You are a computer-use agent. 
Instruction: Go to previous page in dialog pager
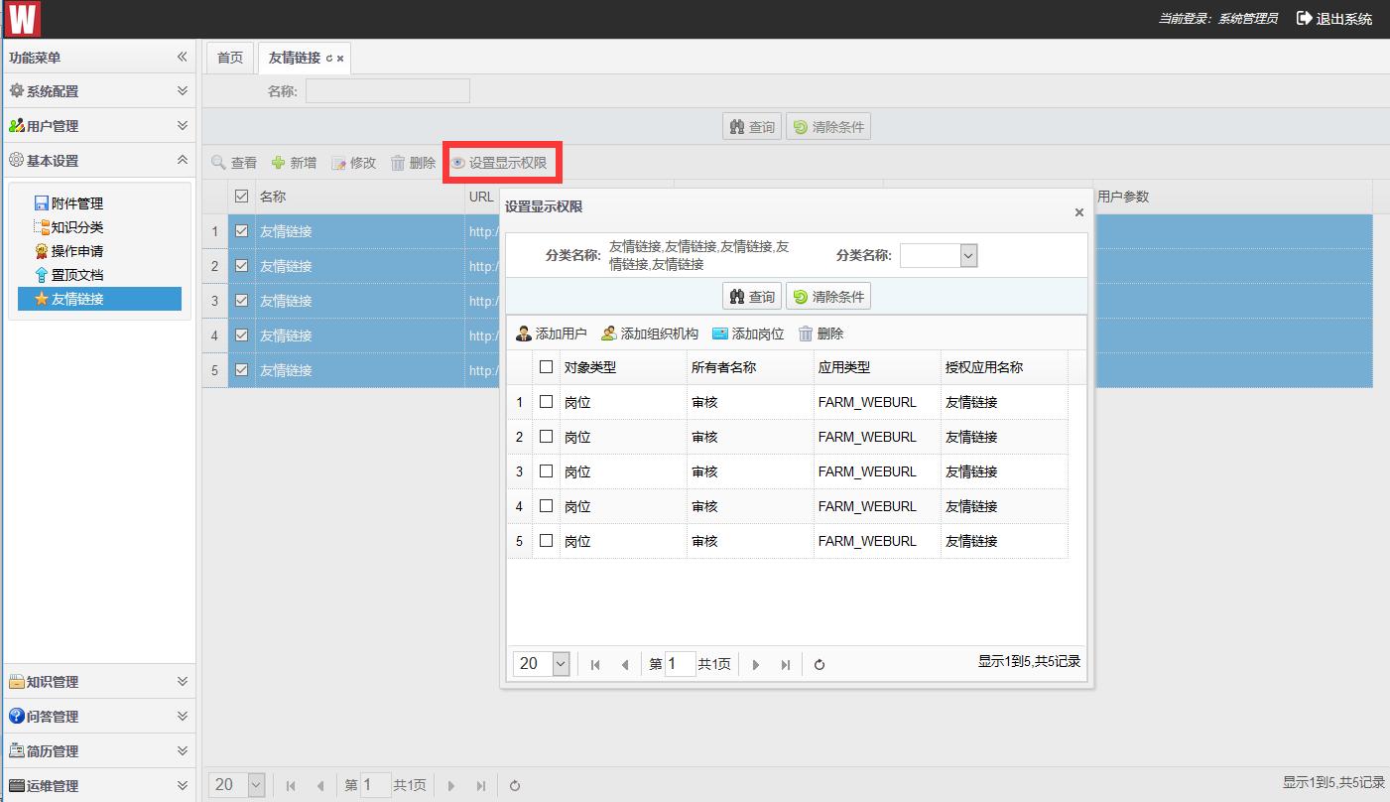[x=624, y=665]
